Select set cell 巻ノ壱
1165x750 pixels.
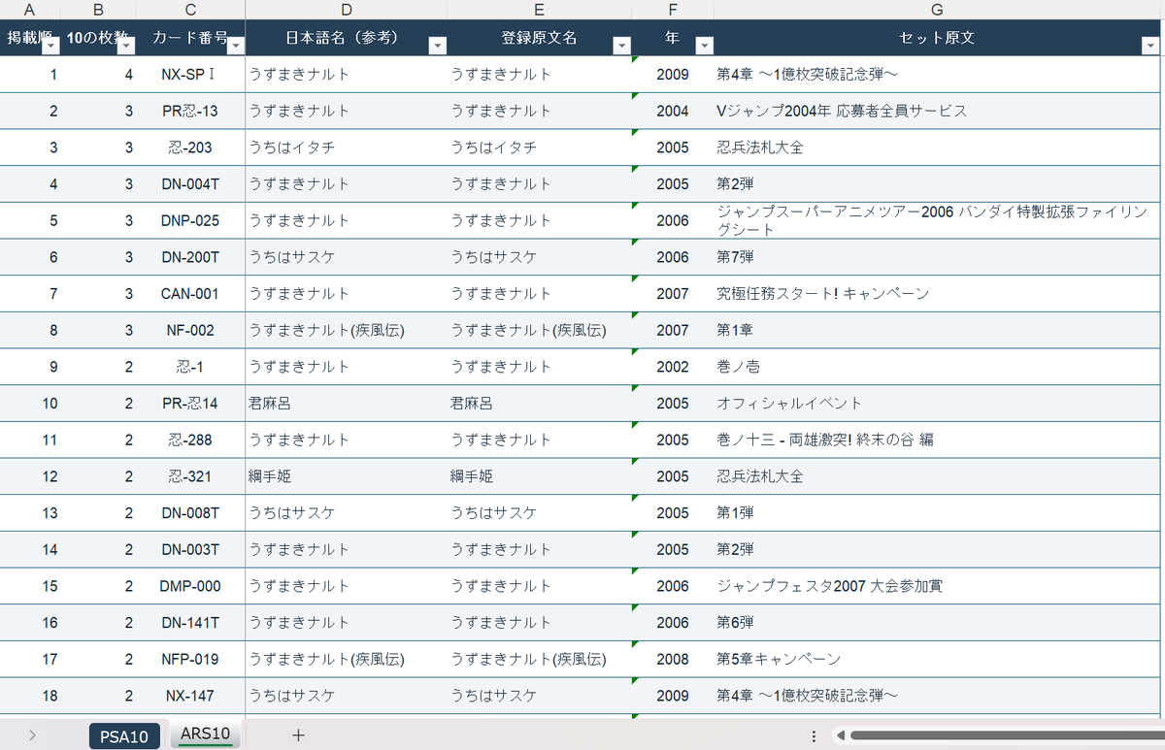pyautogui.click(x=937, y=367)
